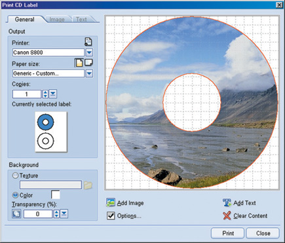The height and width of the screenshot is (243, 285).
Task: Click the Print button
Action: point(227,233)
